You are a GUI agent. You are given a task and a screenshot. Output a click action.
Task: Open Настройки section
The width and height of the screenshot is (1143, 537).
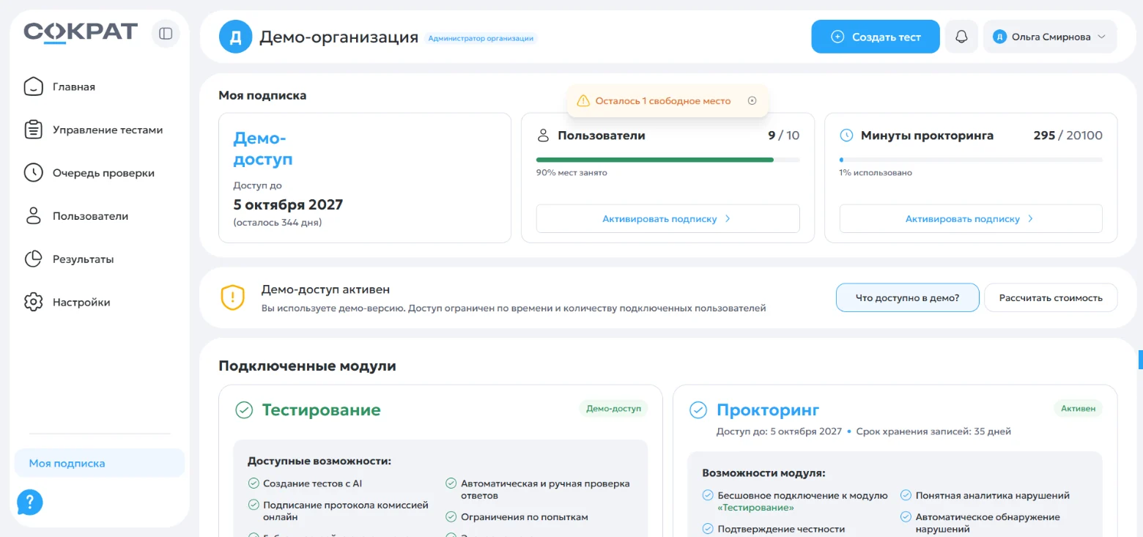(81, 303)
